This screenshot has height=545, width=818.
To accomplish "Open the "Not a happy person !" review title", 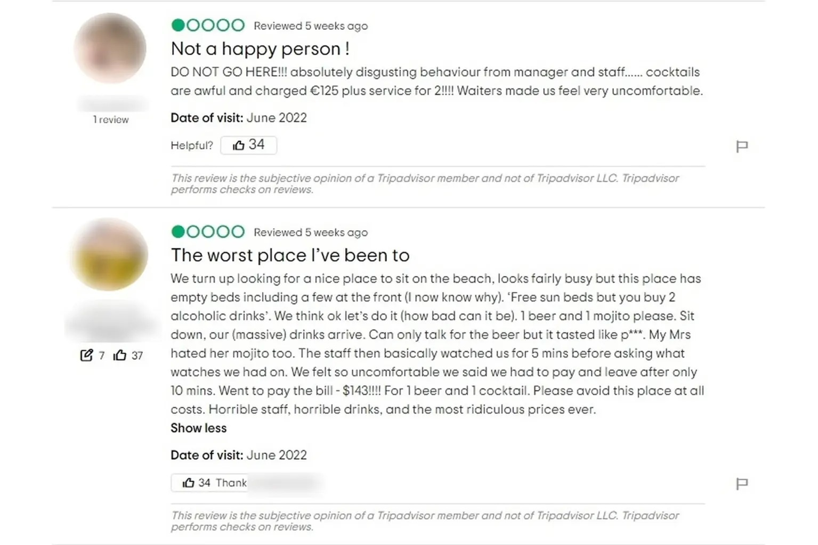I will pyautogui.click(x=260, y=49).
